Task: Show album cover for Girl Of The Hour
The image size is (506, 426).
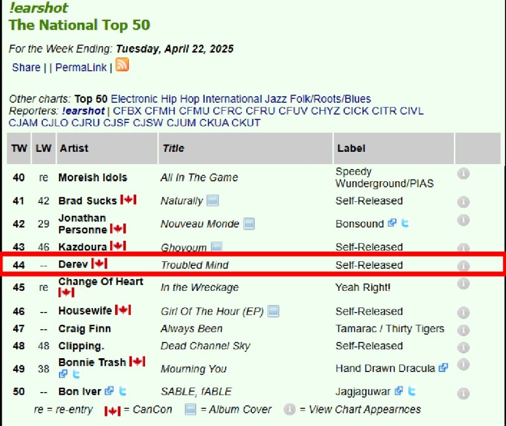Action: click(x=273, y=311)
